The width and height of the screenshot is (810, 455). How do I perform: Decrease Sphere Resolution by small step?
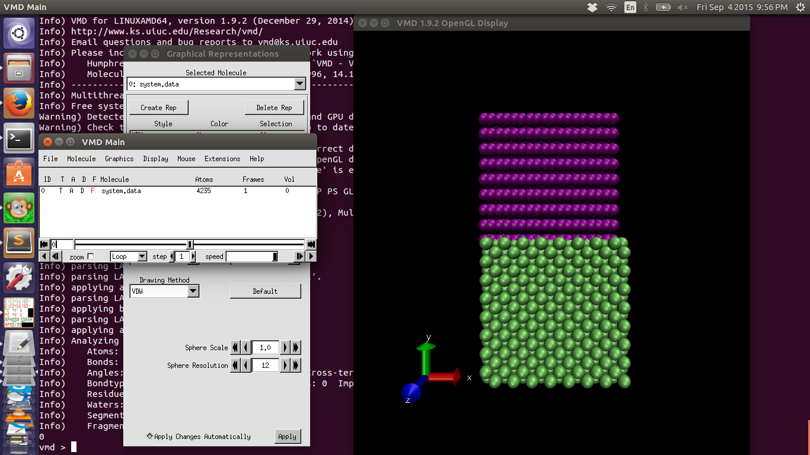pos(246,366)
